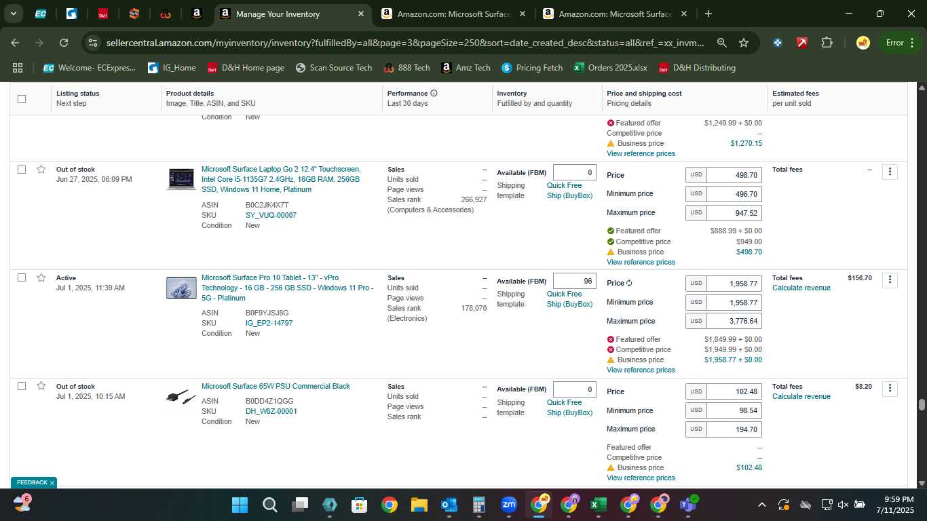Open Microsoft Surface Pro 10 Tablet product link
Image resolution: width=927 pixels, height=521 pixels.
point(287,288)
